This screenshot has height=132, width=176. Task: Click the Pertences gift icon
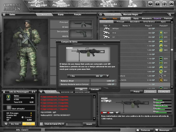tap(138, 130)
